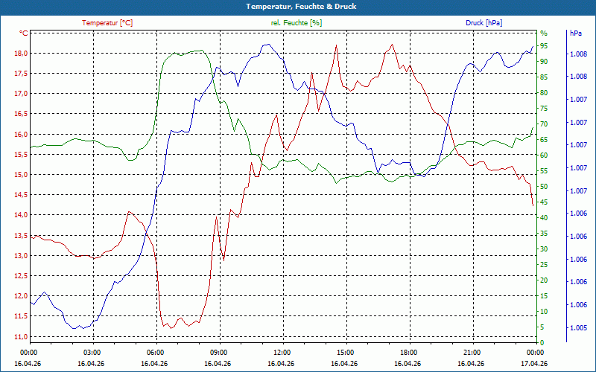Viewport: 596px width, 372px height.
Task: Click the 13,0 temperature axis value
Action: click(21, 255)
